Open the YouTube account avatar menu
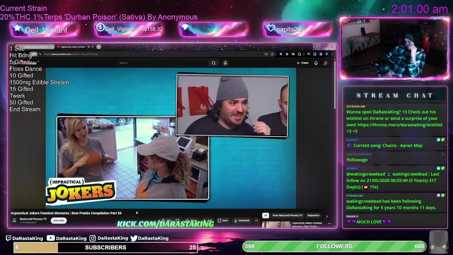This screenshot has width=453, height=255. point(325,63)
